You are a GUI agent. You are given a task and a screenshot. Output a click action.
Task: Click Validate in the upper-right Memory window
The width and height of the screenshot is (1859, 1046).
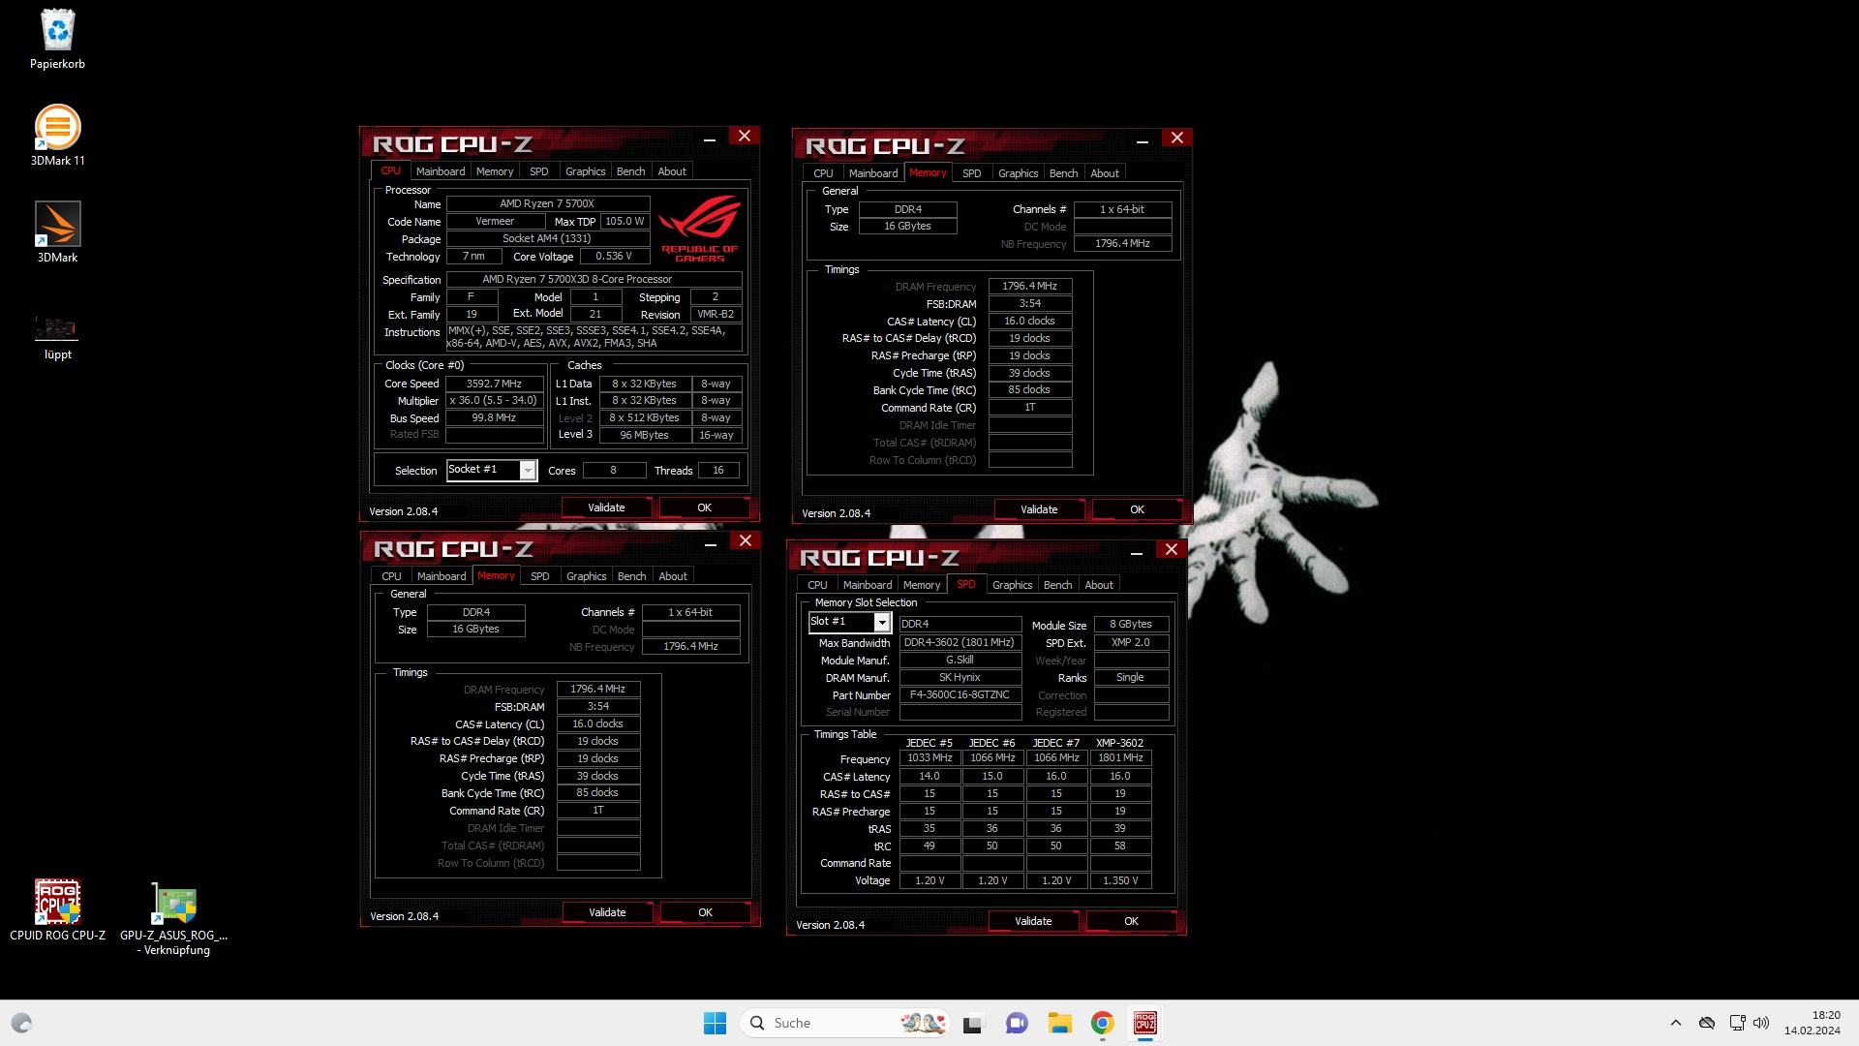(x=1039, y=509)
